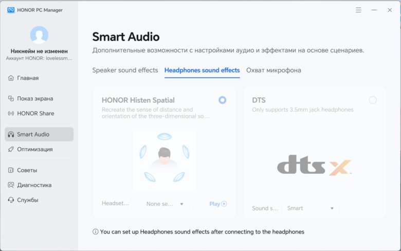Click the Smart Audio headphones icon
Image resolution: width=401 pixels, height=251 pixels.
click(x=11, y=134)
